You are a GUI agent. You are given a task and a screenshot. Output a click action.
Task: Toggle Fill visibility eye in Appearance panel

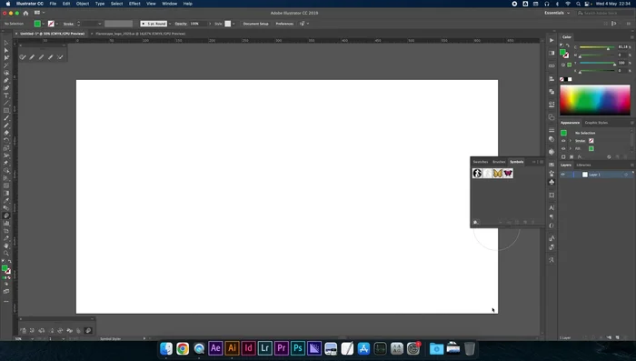pos(563,148)
